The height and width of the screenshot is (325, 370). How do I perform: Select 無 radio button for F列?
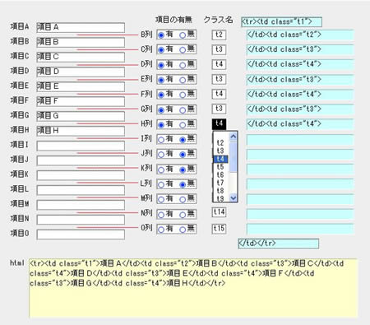point(183,95)
